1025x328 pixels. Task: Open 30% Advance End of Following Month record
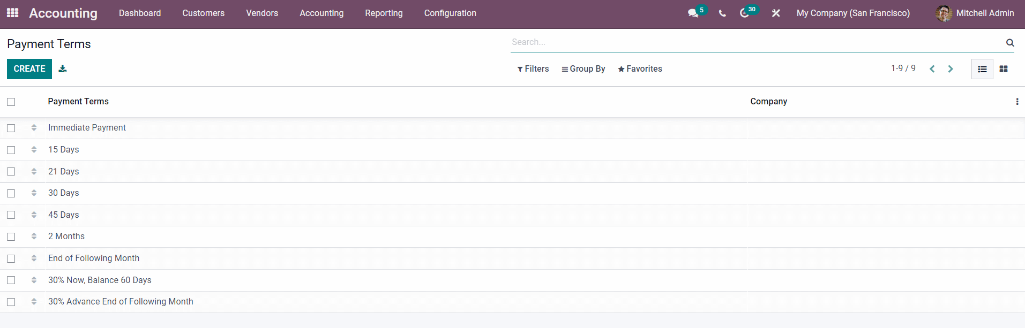121,302
